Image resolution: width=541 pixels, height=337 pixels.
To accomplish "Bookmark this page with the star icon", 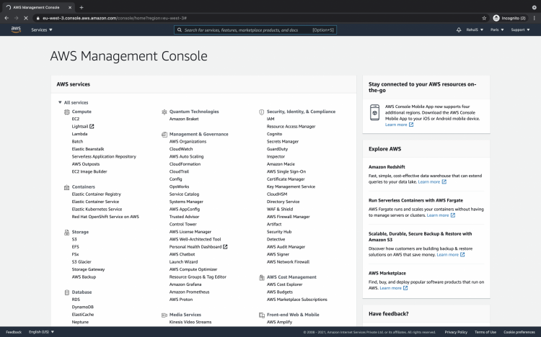I will pyautogui.click(x=484, y=18).
